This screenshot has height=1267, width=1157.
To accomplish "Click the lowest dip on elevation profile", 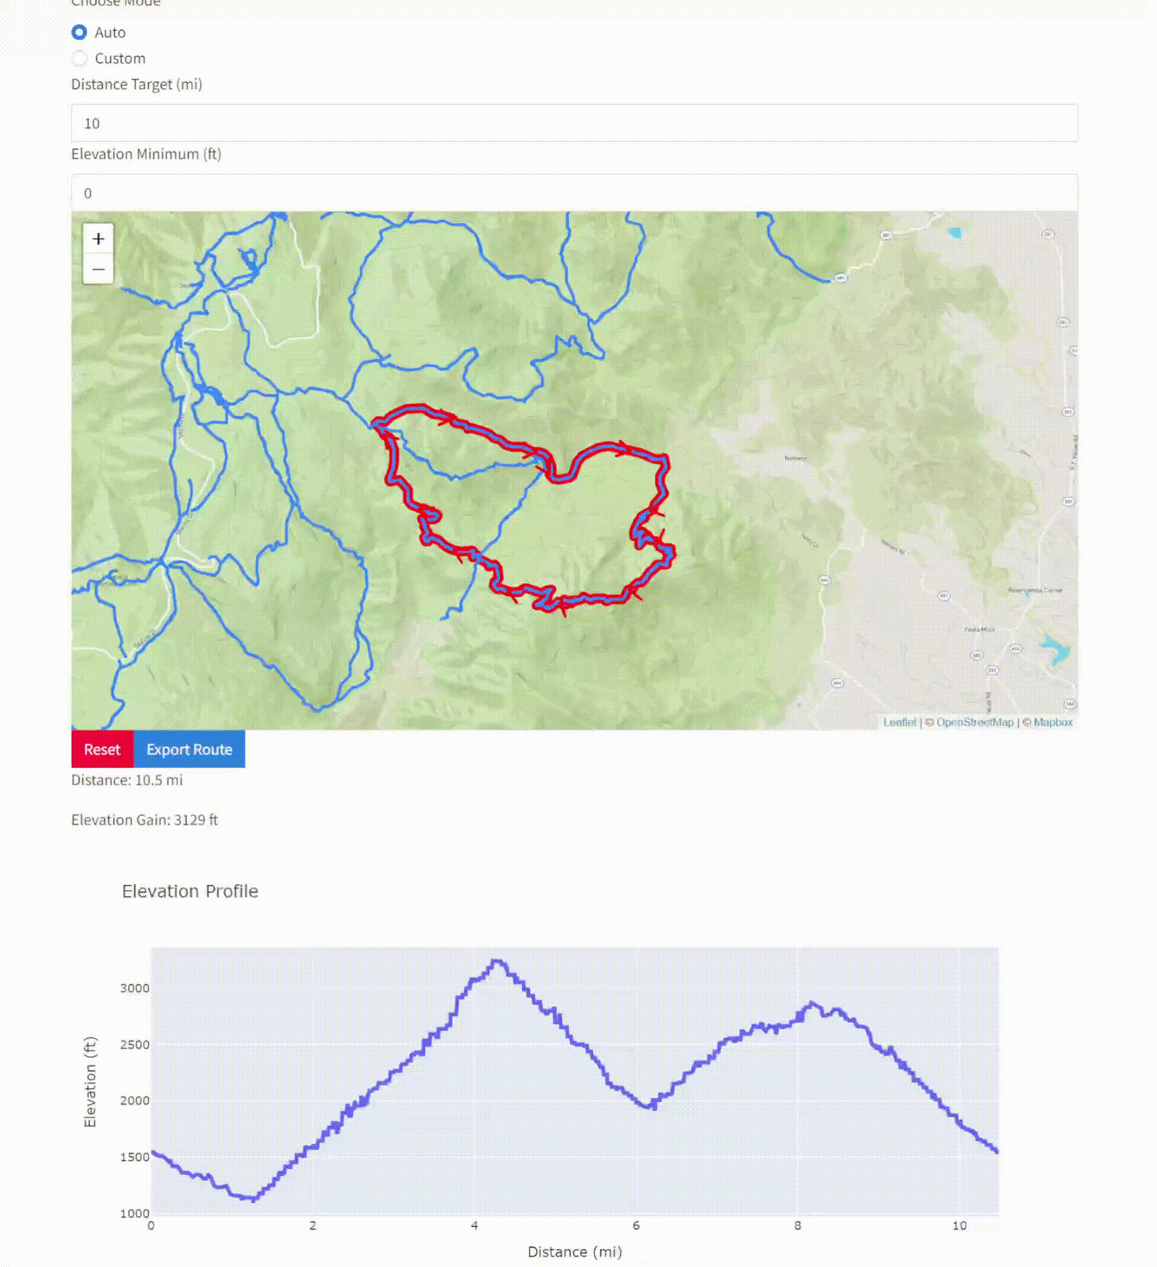I will (x=253, y=1199).
